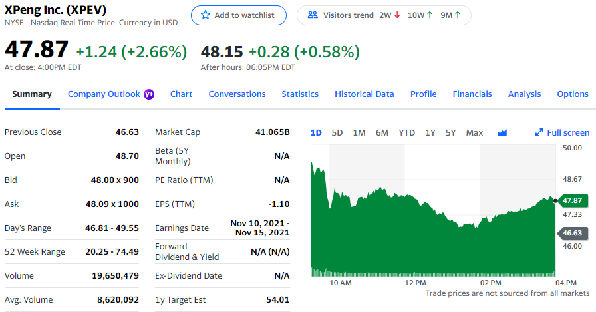Click the star icon beside Add to watchlist
The height and width of the screenshot is (312, 596).
click(206, 15)
